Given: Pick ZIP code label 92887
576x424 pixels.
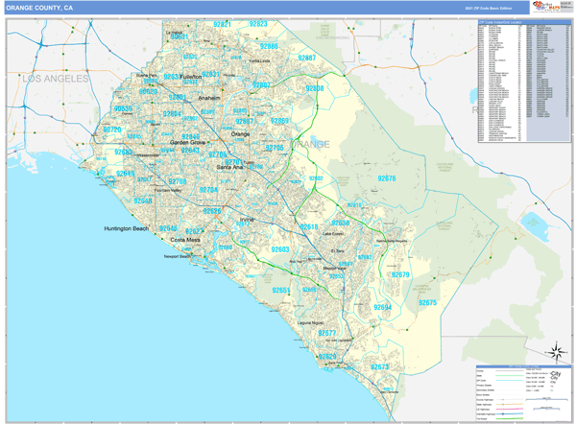Looking at the screenshot, I should click(307, 58).
